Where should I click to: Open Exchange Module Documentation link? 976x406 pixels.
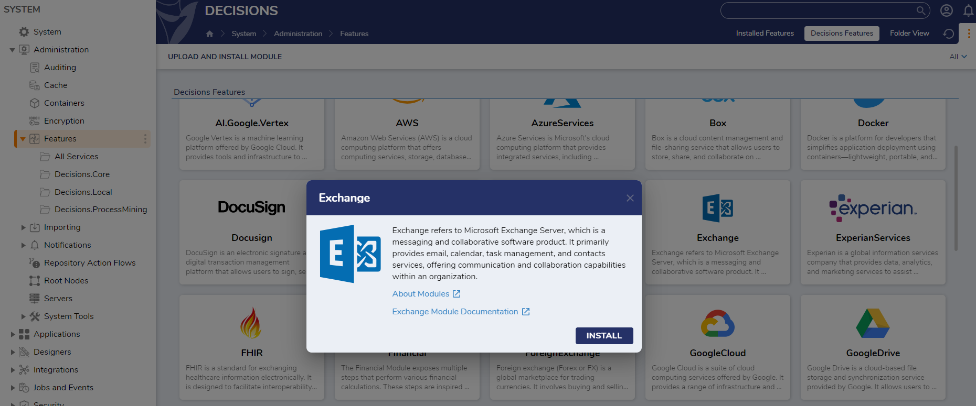461,312
